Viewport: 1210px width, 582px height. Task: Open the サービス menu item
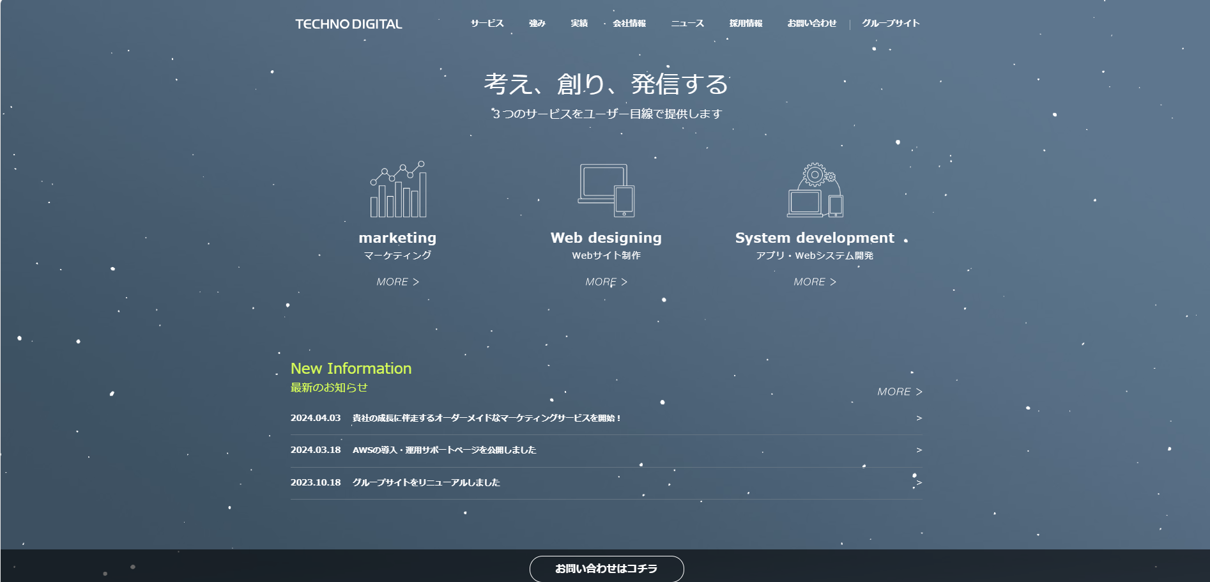point(487,24)
